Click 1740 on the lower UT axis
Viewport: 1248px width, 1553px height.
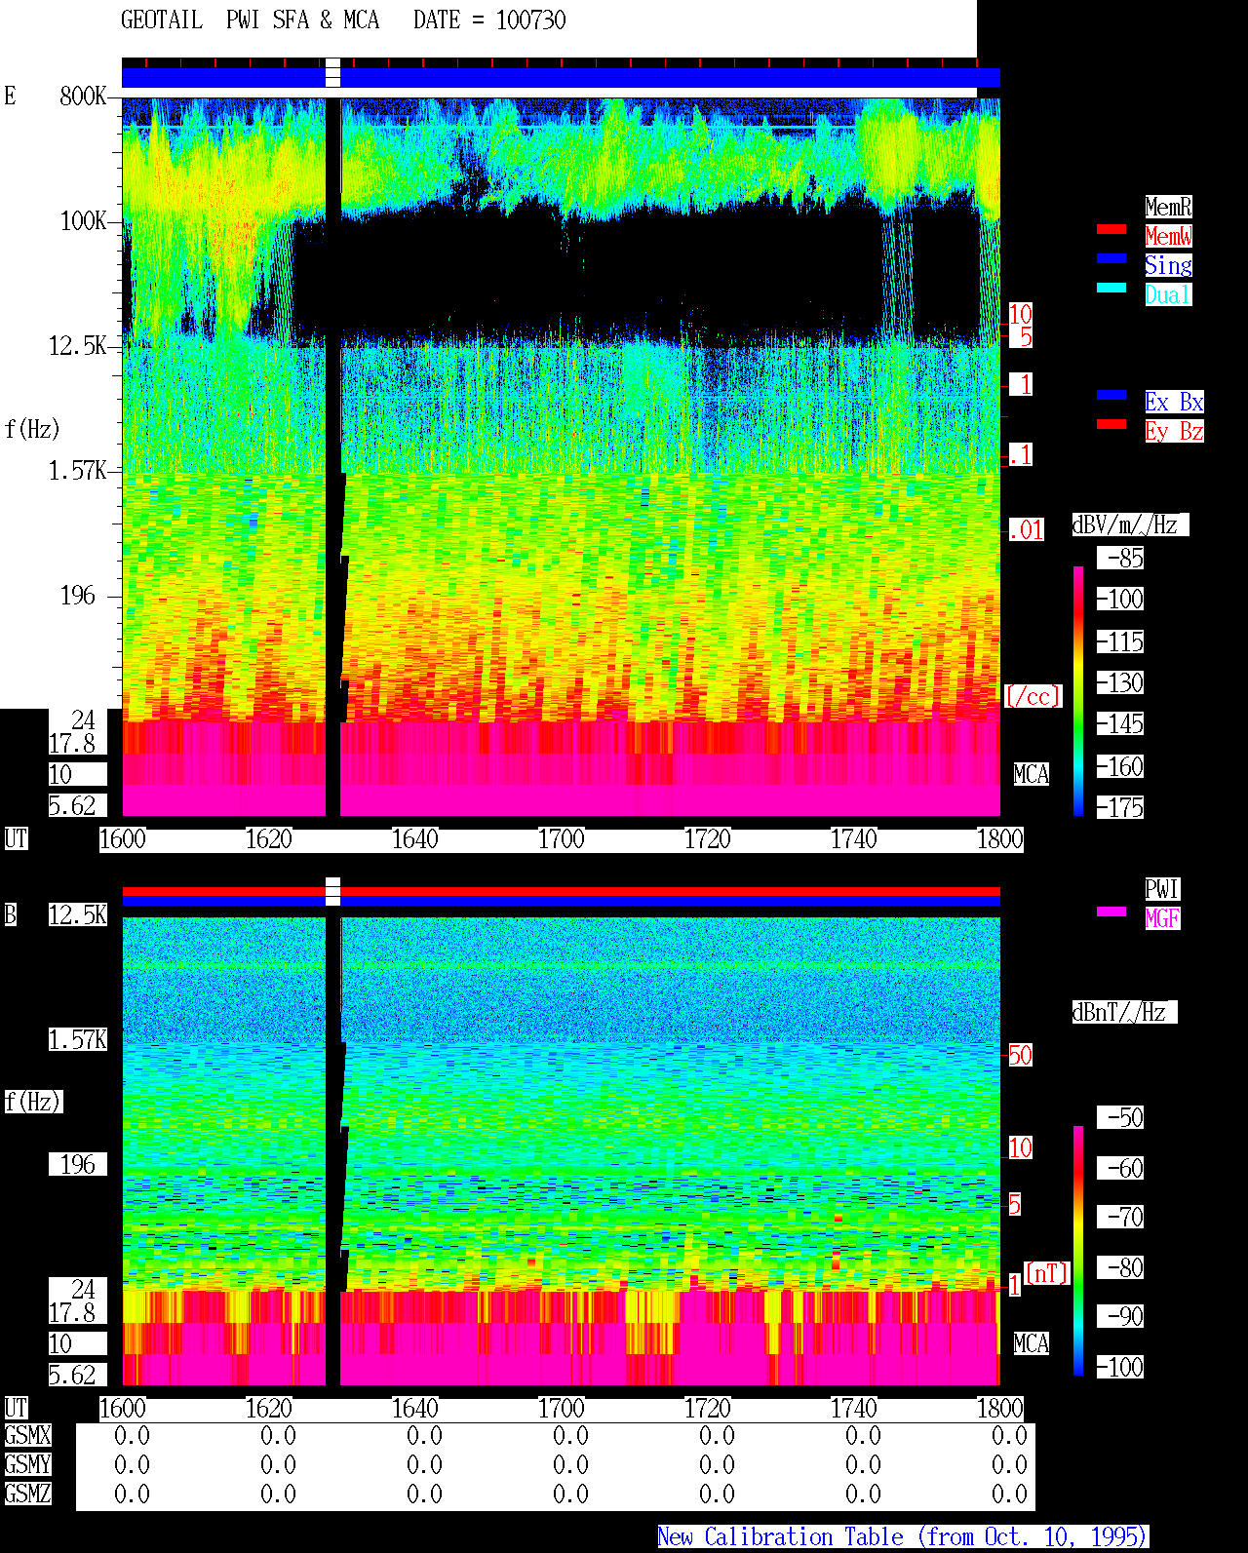click(853, 1409)
